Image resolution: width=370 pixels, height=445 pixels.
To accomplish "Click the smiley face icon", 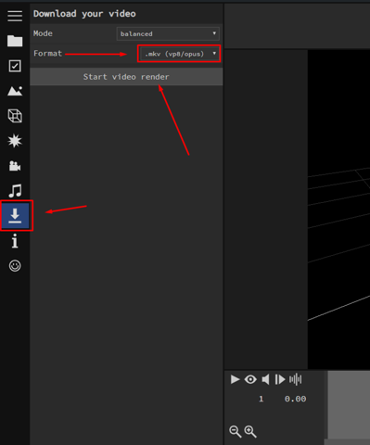I will pyautogui.click(x=15, y=266).
